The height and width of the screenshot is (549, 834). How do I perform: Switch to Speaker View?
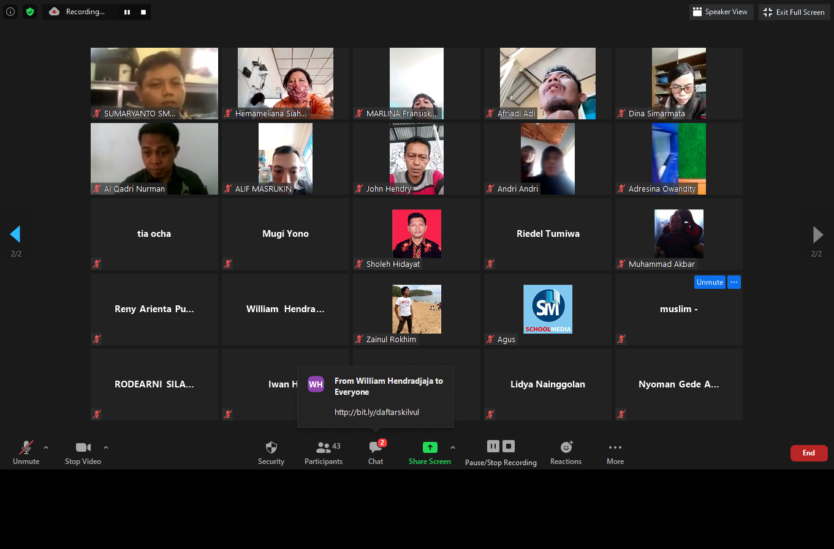tap(721, 12)
